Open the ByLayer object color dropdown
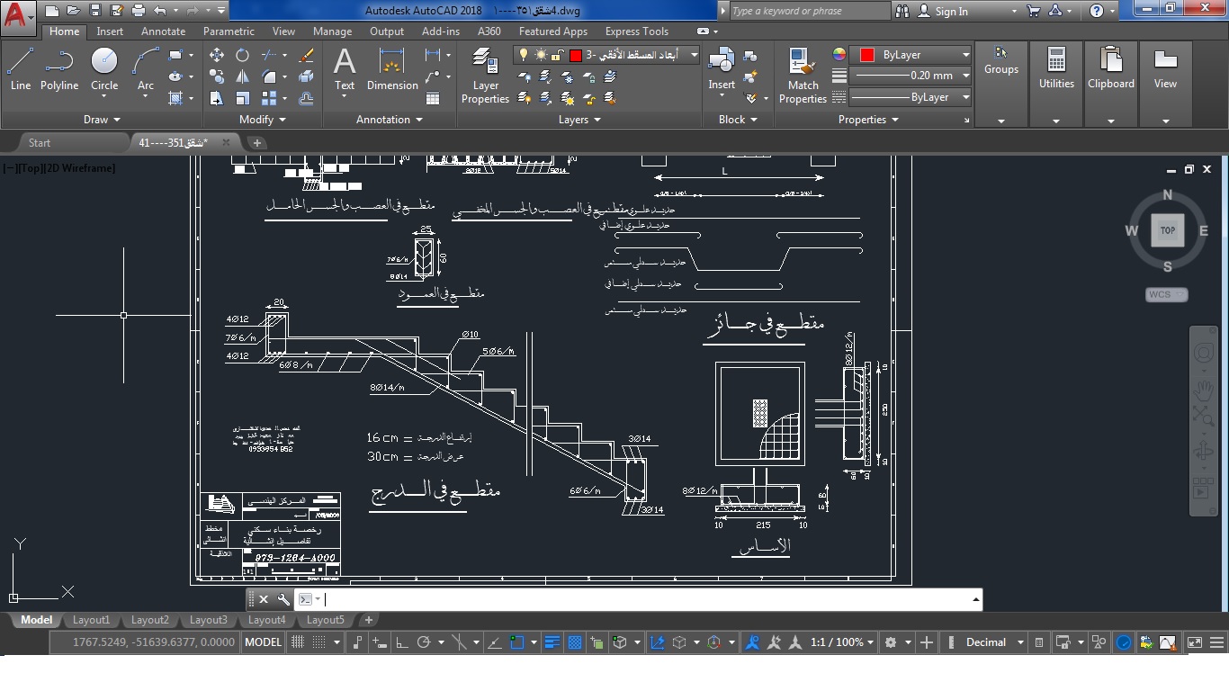This screenshot has width=1229, height=691. point(965,55)
